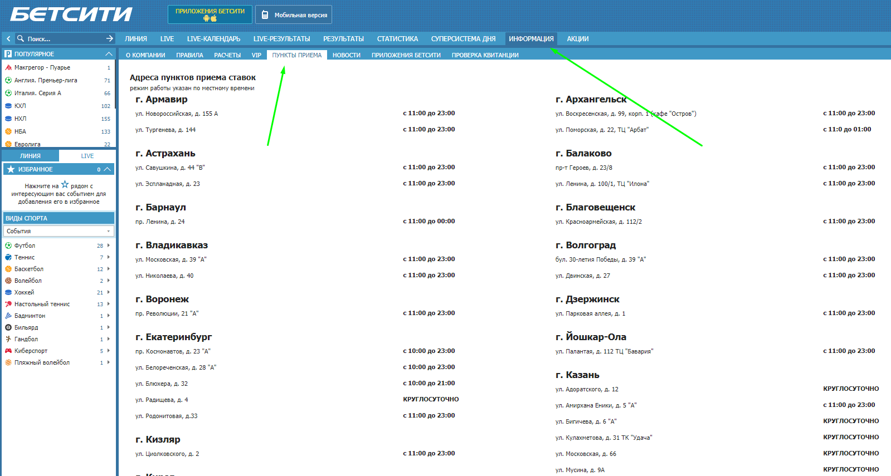Click the soccer icon for Италия. Серия А
The image size is (891, 476).
click(x=8, y=93)
